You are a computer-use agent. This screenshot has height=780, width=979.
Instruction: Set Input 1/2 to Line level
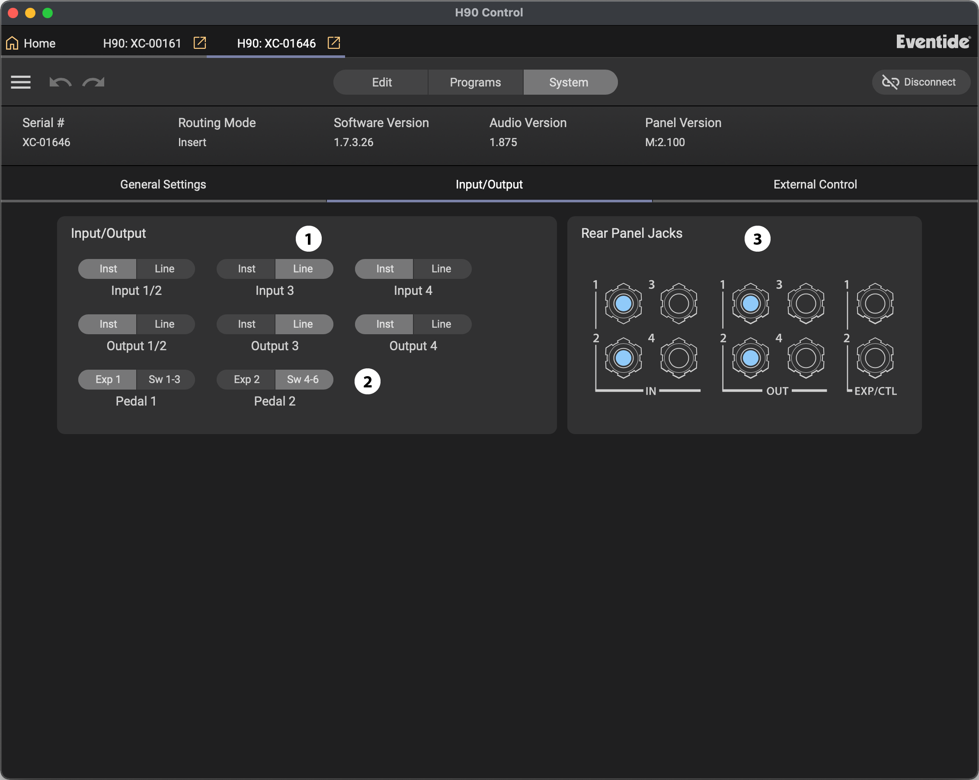[x=165, y=269]
